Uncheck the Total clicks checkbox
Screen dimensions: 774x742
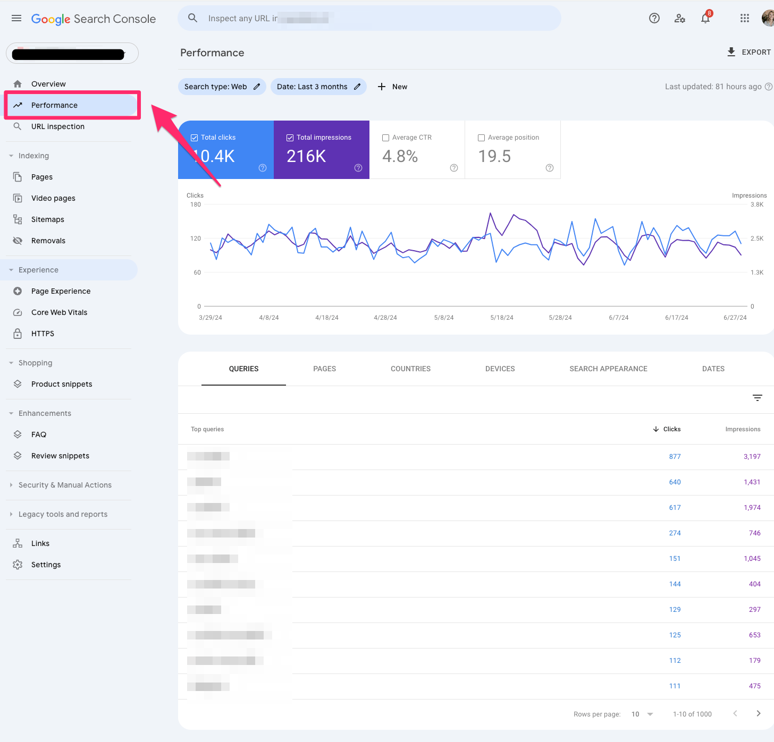point(195,137)
